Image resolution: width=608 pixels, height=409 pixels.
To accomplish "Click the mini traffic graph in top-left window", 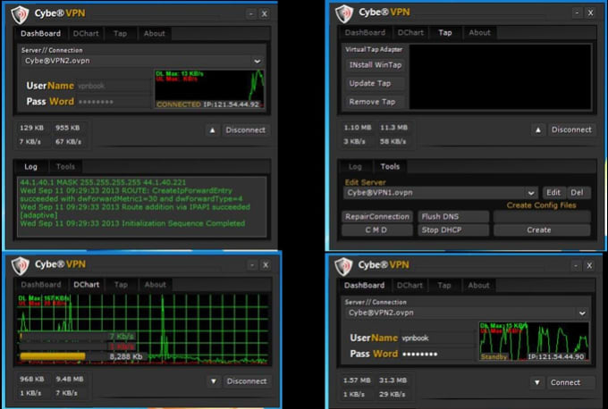I will tap(210, 89).
